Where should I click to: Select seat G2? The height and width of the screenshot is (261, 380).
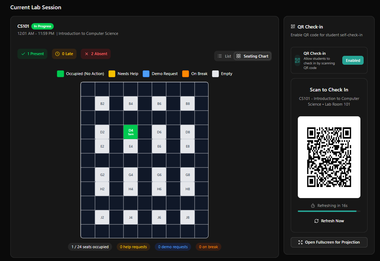102,175
